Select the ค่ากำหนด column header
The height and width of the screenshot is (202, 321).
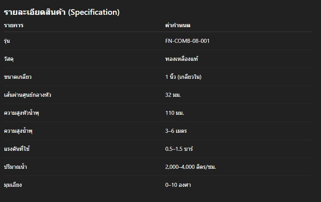[x=177, y=26]
